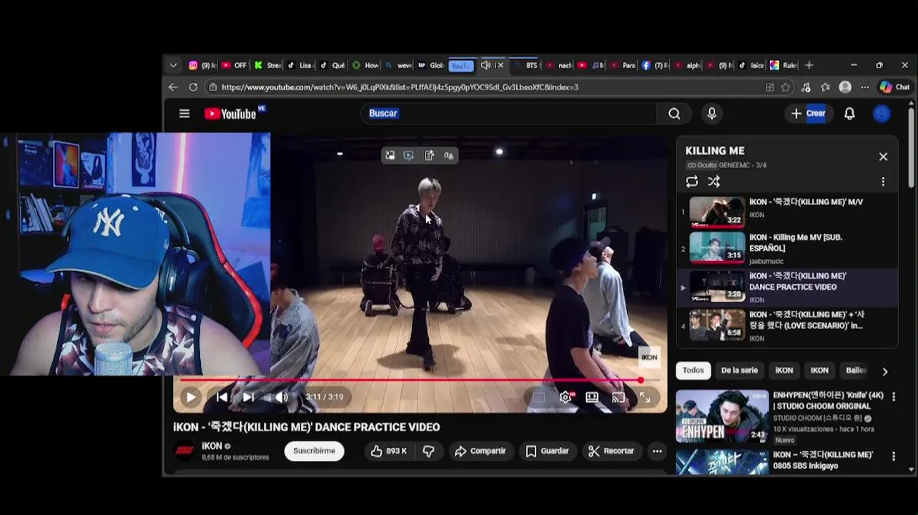
Task: Click the Guardar save button
Action: click(548, 451)
